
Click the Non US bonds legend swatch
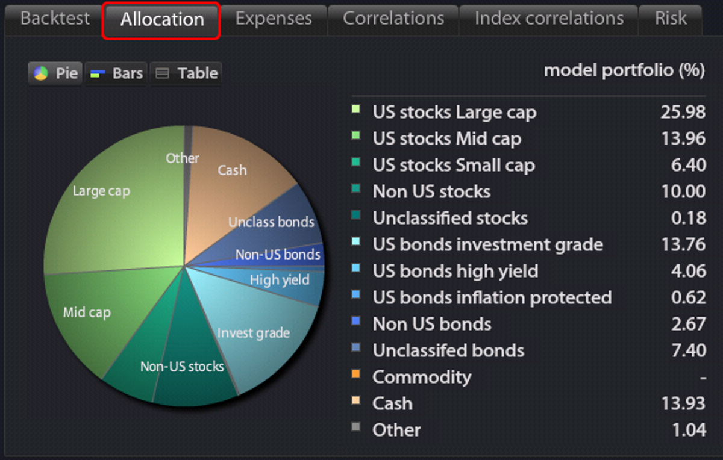point(355,322)
